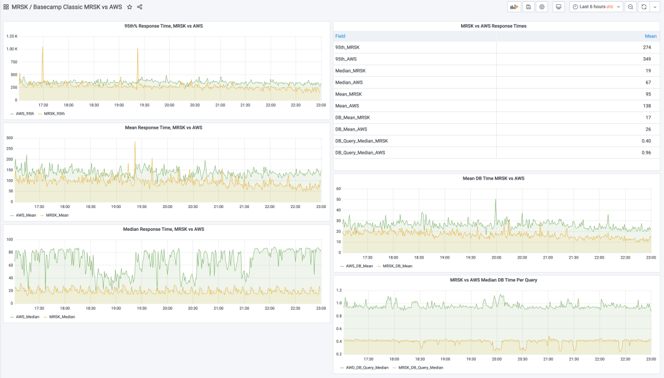664x378 pixels.
Task: Sort the table by Field column header
Action: 341,36
